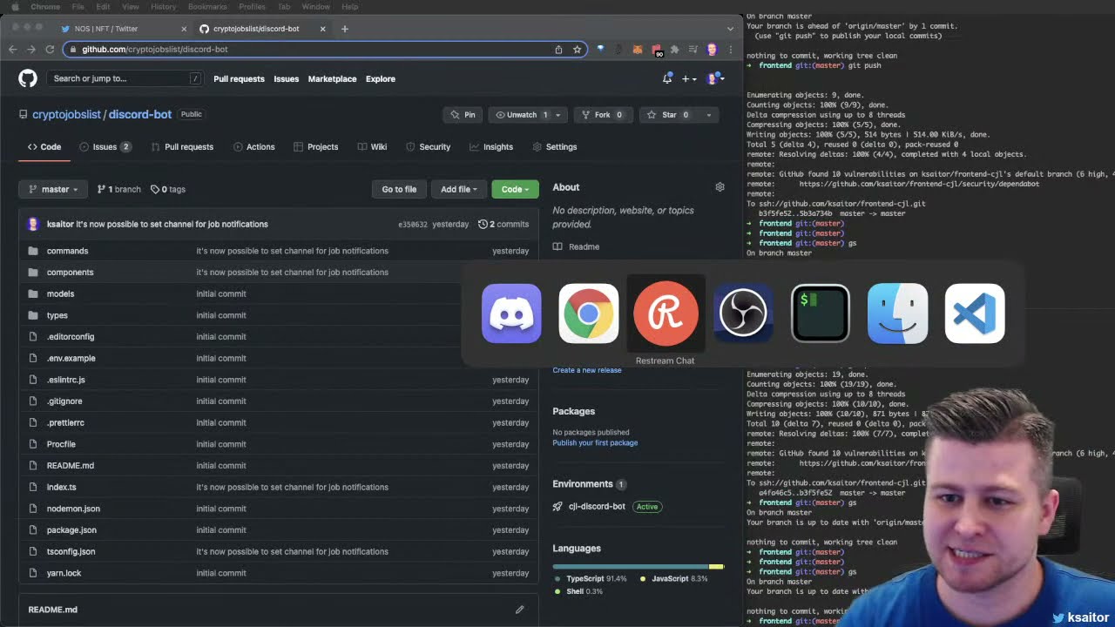Image resolution: width=1115 pixels, height=627 pixels.
Task: Open the user avatar menu in GitHub header
Action: [x=715, y=78]
